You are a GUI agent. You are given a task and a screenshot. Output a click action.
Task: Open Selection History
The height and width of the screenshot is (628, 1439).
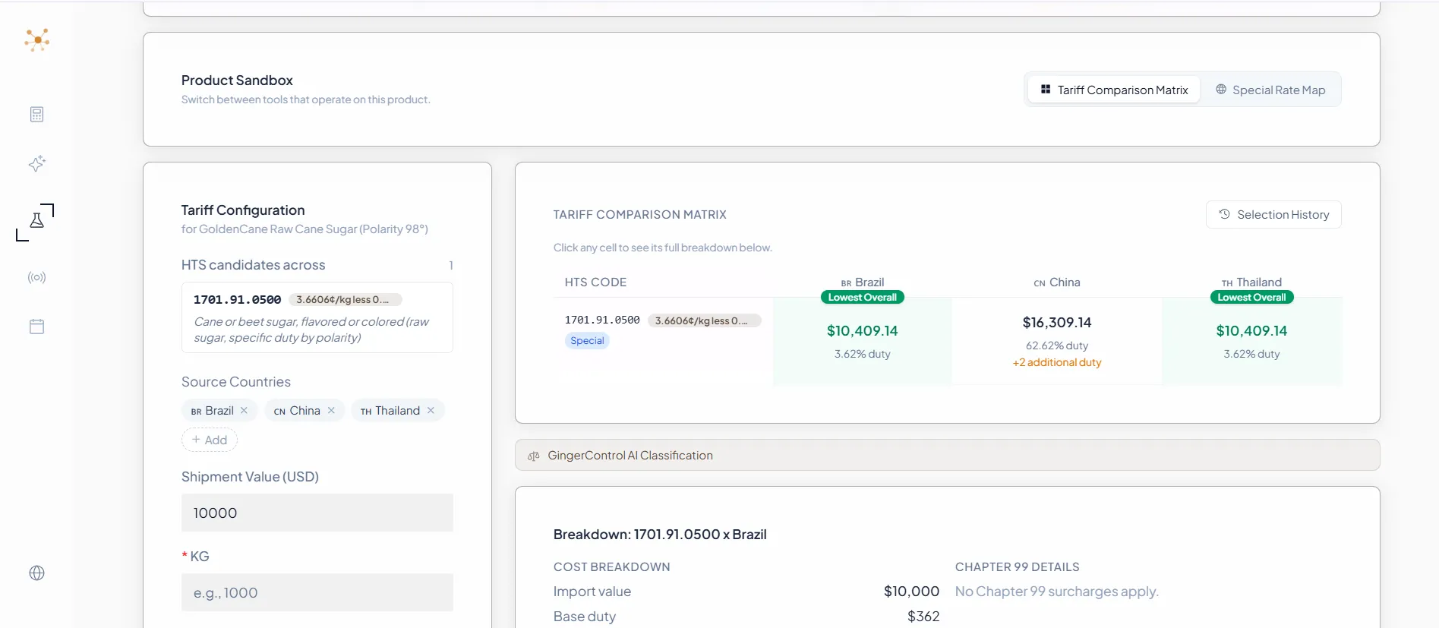tap(1273, 215)
